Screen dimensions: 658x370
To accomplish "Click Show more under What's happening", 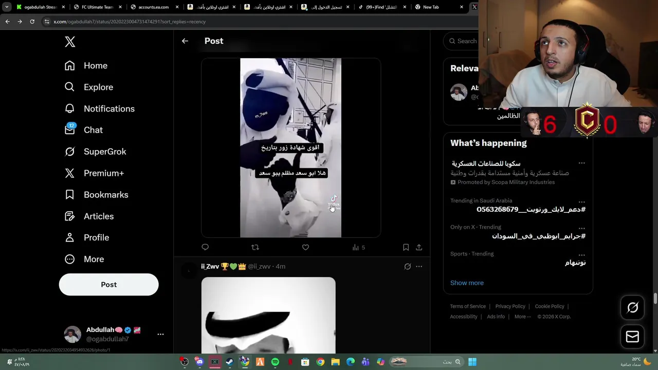I will [467, 283].
